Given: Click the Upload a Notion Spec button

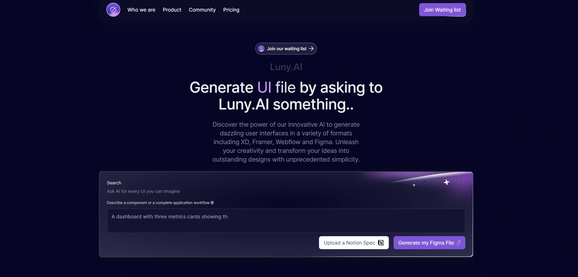Looking at the screenshot, I should tap(354, 243).
